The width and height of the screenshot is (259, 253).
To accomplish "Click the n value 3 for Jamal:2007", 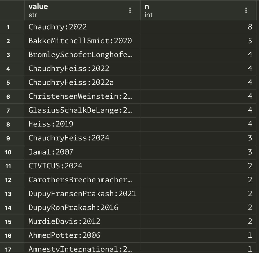I will pos(198,152).
